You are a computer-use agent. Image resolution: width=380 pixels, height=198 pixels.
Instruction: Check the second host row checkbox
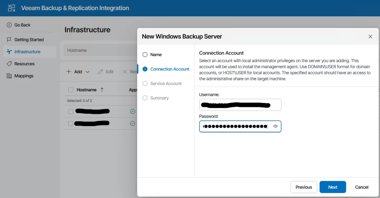(x=71, y=124)
